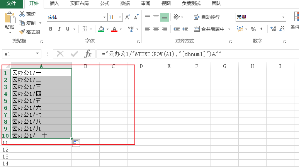Increase font size with the larger A icon

127,17
